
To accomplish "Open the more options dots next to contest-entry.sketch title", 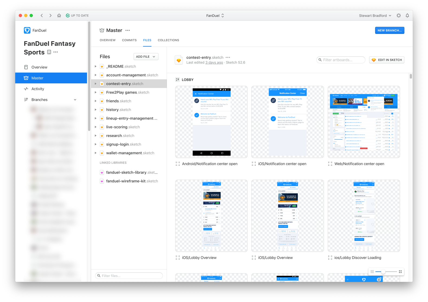I will pyautogui.click(x=228, y=57).
